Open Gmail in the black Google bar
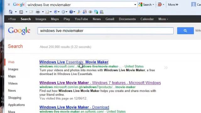Screen dimensions: 201x113 [x=110, y=19]
